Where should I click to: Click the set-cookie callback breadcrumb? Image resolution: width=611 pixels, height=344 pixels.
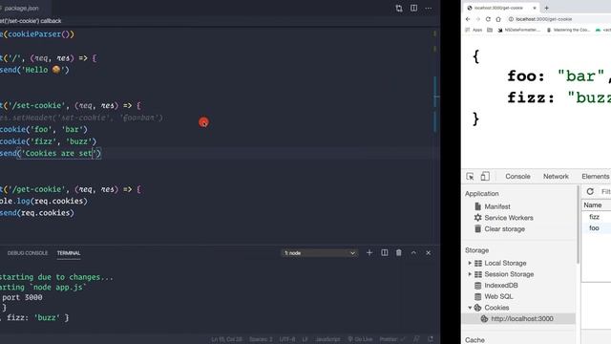[x=31, y=21]
